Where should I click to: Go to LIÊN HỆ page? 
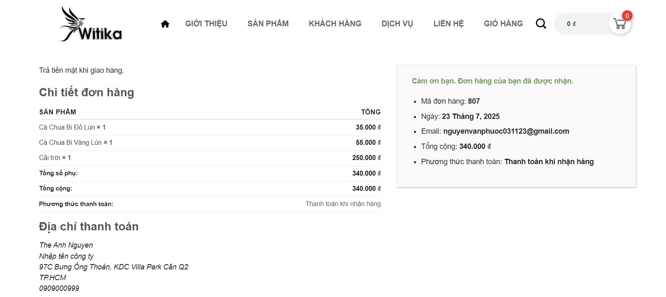click(448, 24)
